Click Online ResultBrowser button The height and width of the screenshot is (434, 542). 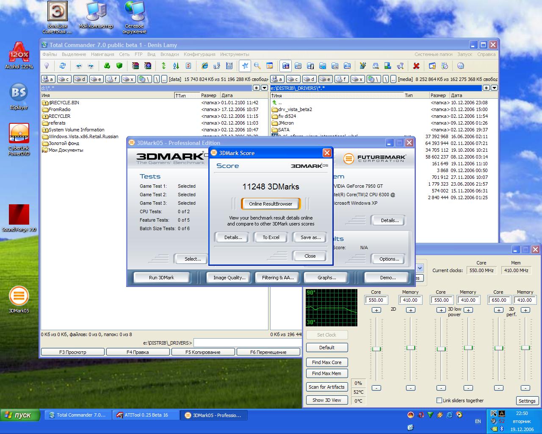(271, 204)
